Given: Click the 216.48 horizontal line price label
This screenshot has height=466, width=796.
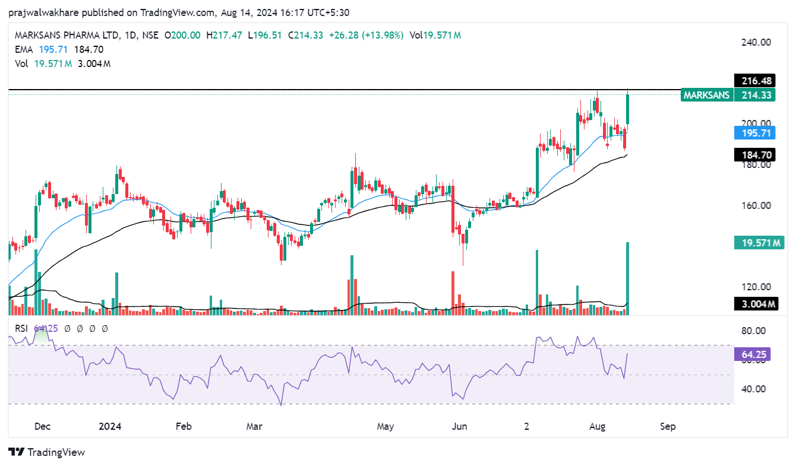Looking at the screenshot, I should [754, 81].
